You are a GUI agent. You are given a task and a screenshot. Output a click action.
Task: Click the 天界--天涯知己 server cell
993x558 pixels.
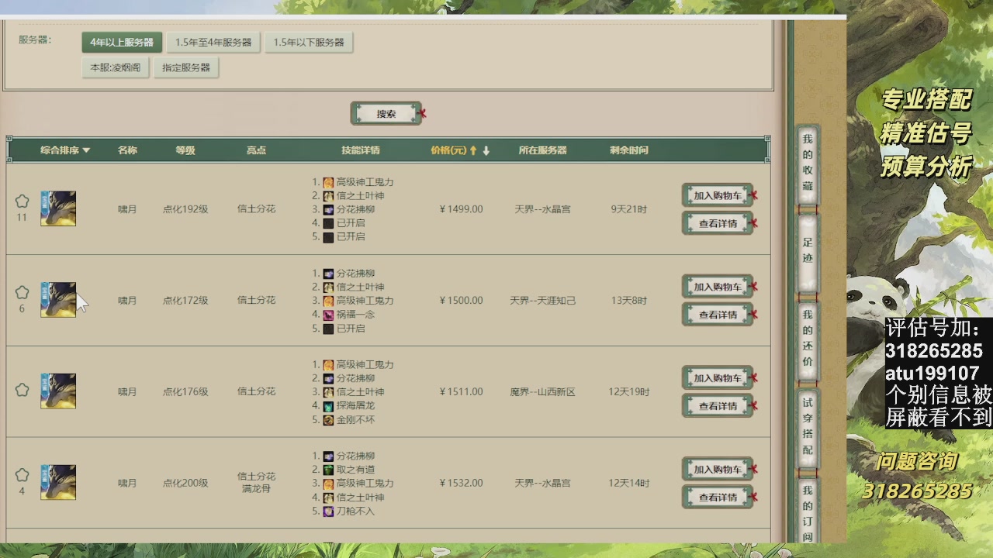[x=542, y=301]
